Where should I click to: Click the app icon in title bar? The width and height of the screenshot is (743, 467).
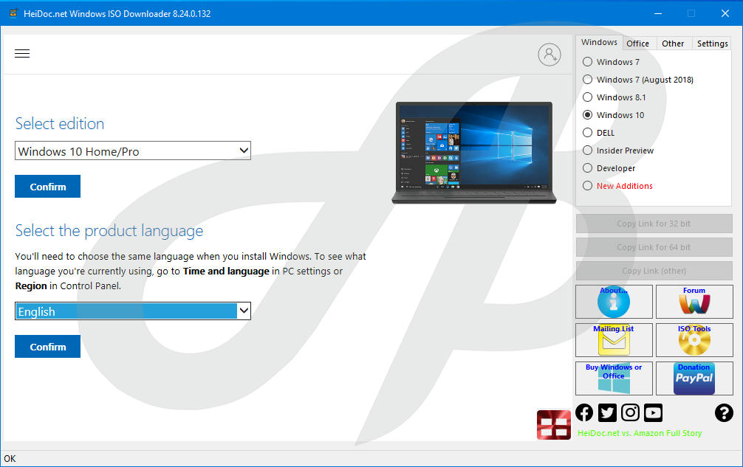tap(13, 13)
